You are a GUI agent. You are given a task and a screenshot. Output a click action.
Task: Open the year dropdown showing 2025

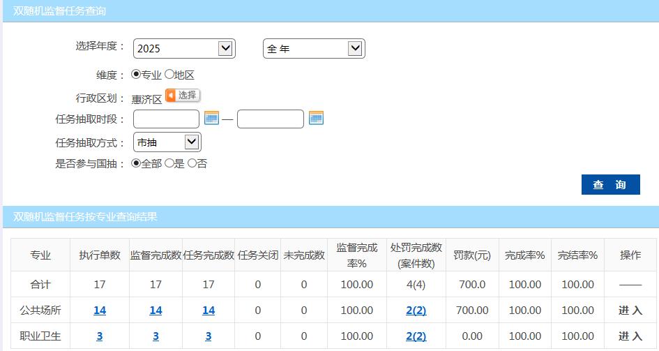click(x=184, y=48)
